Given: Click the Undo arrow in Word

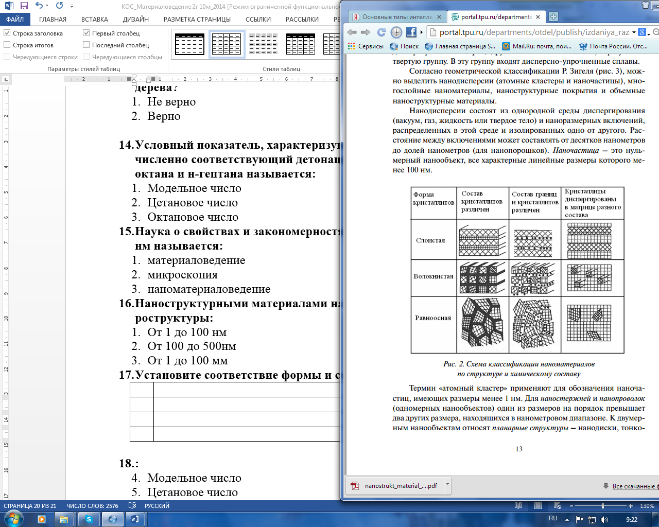Looking at the screenshot, I should coord(39,6).
